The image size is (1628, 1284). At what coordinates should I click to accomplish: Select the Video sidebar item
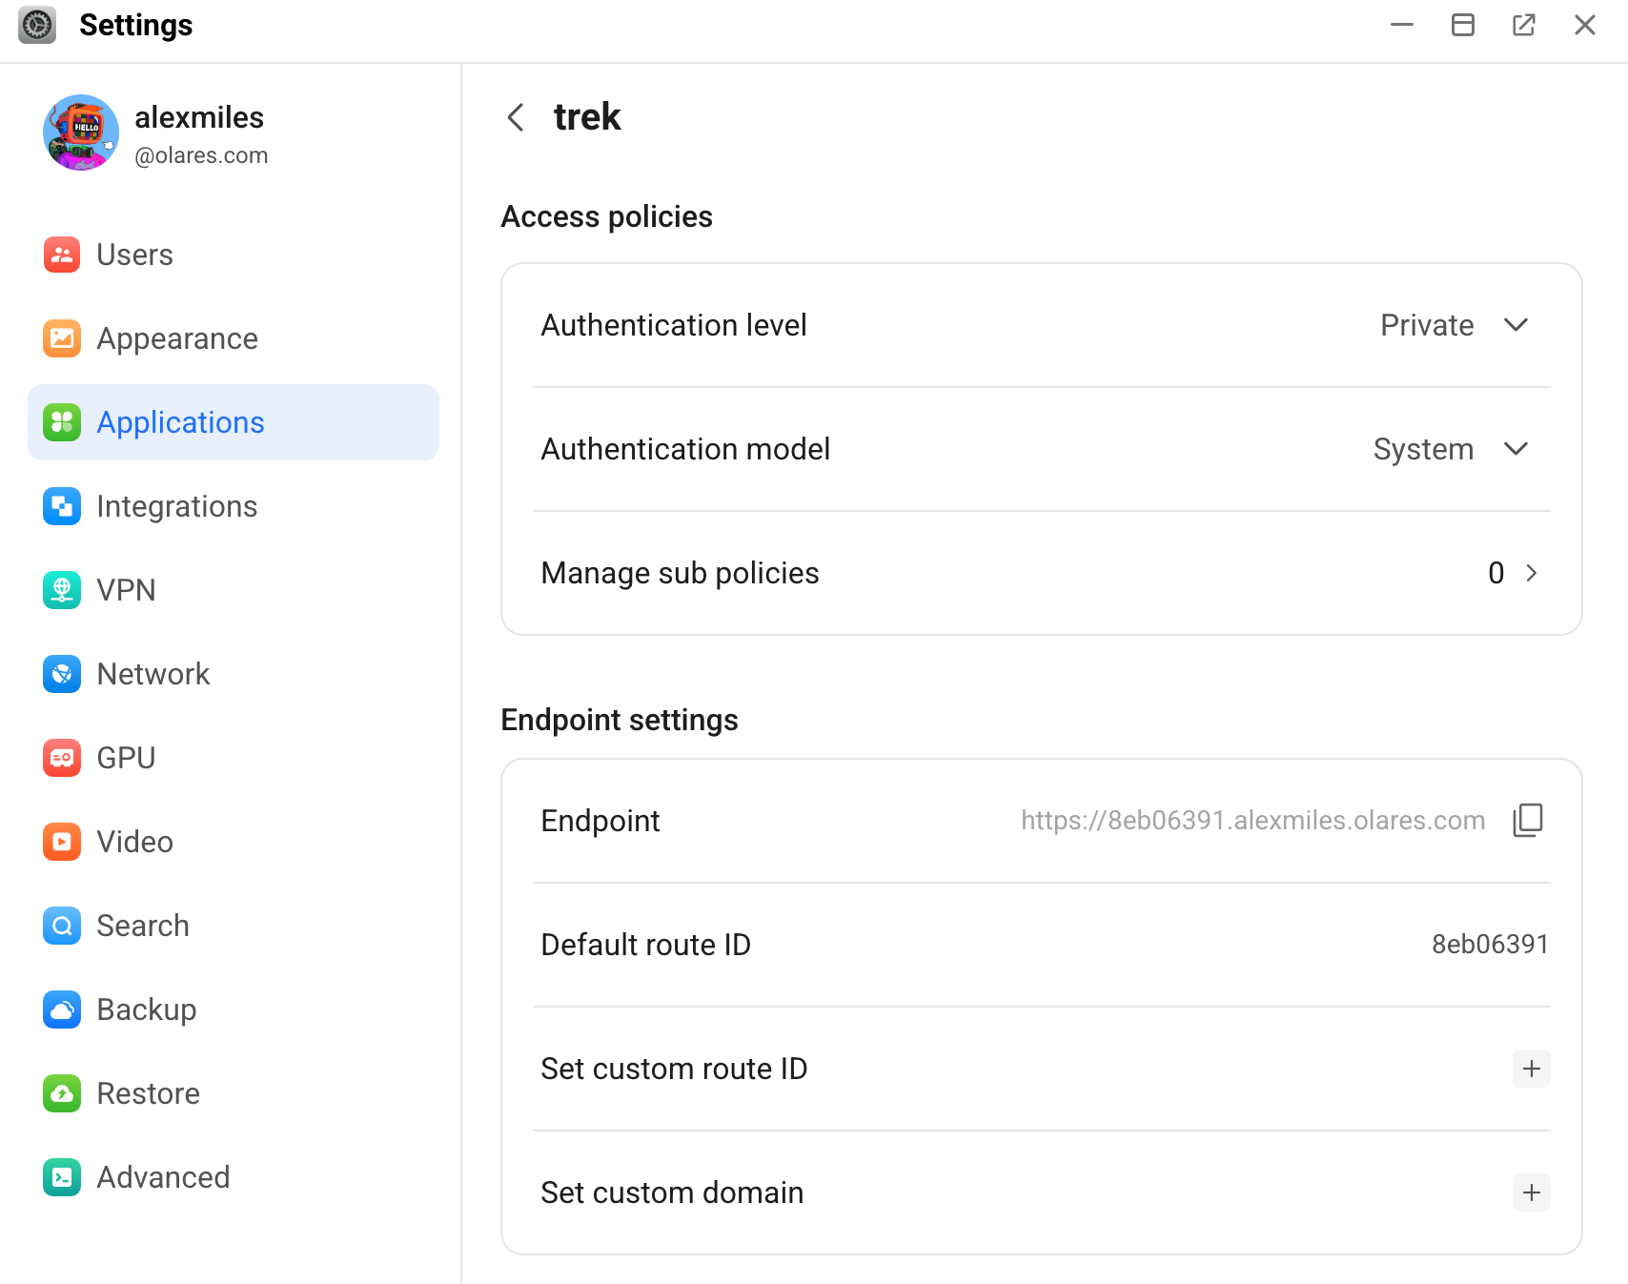(x=134, y=842)
